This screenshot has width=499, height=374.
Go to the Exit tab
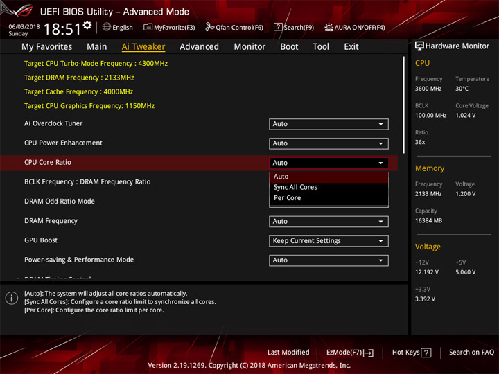pos(351,47)
